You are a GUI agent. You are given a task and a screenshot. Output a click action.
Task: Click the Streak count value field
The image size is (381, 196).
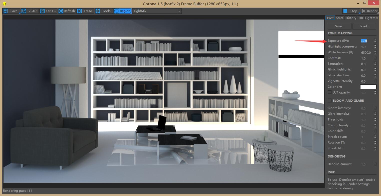367,137
